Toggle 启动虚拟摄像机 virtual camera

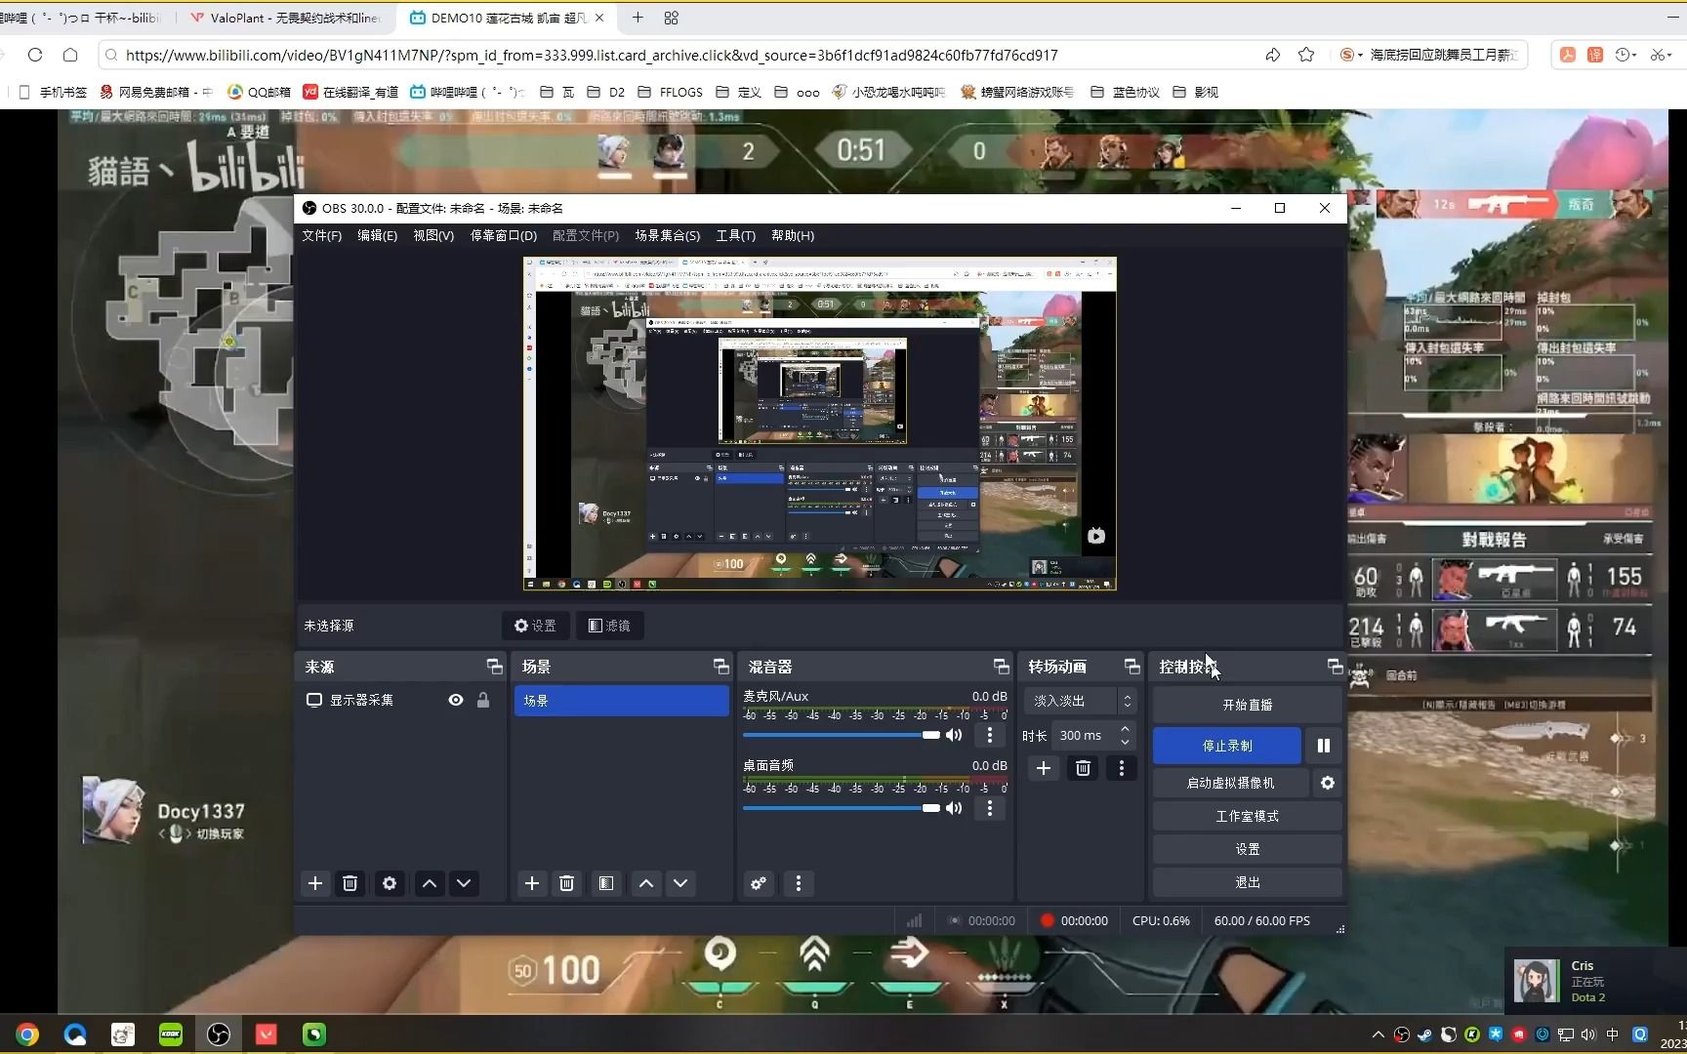pyautogui.click(x=1231, y=783)
